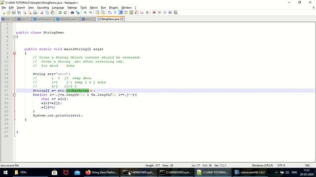
Task: Click the Paste clipboard icon
Action: point(53,12)
